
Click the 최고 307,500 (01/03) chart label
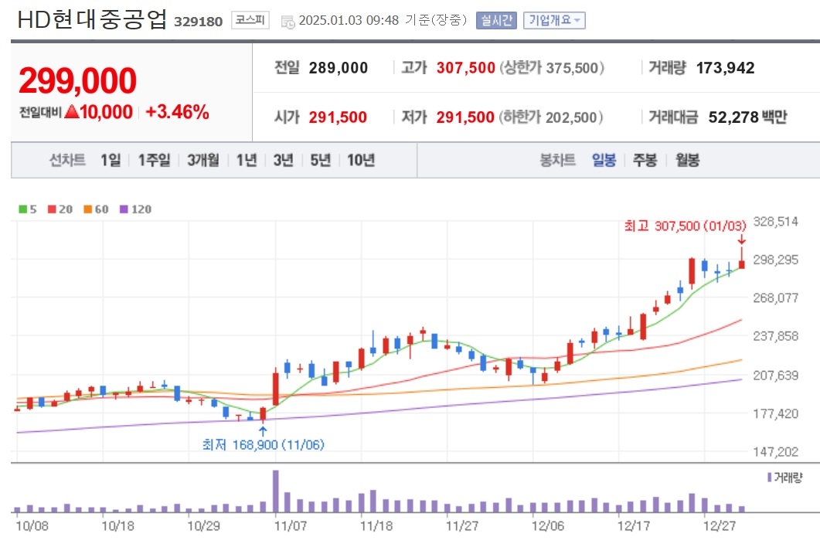pos(685,226)
